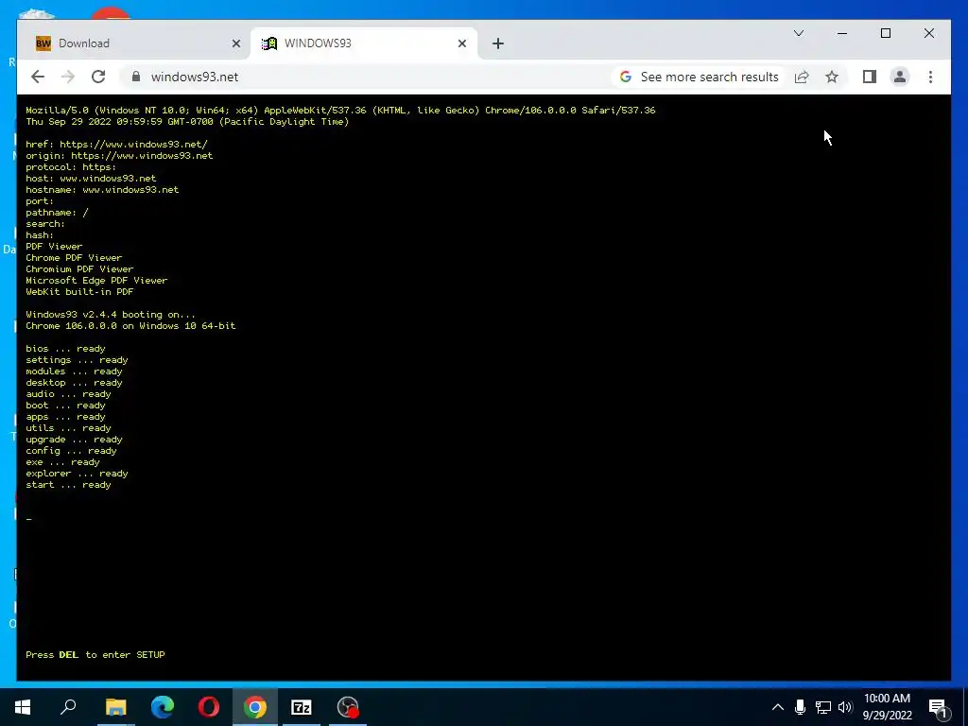Click 'protocol: https:' line

tap(71, 166)
